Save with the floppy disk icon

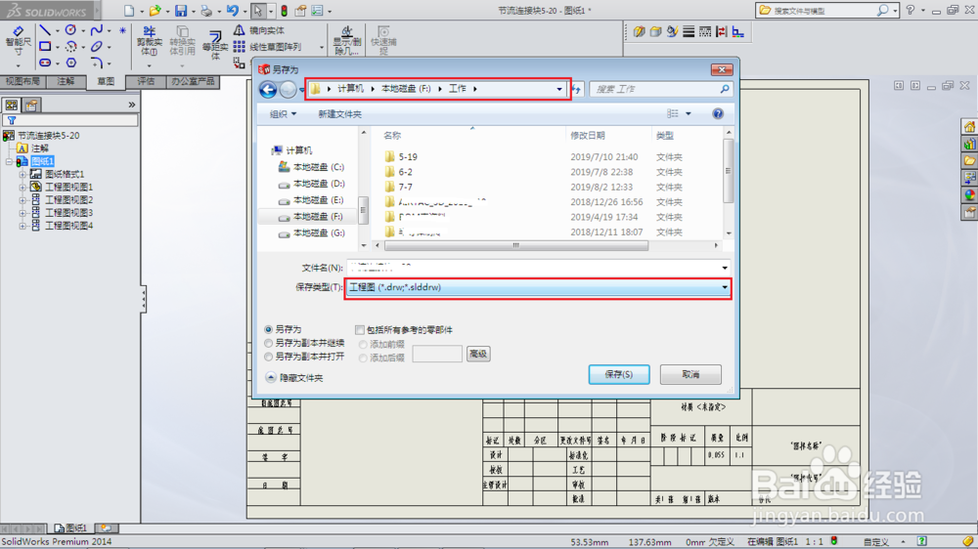pyautogui.click(x=181, y=11)
